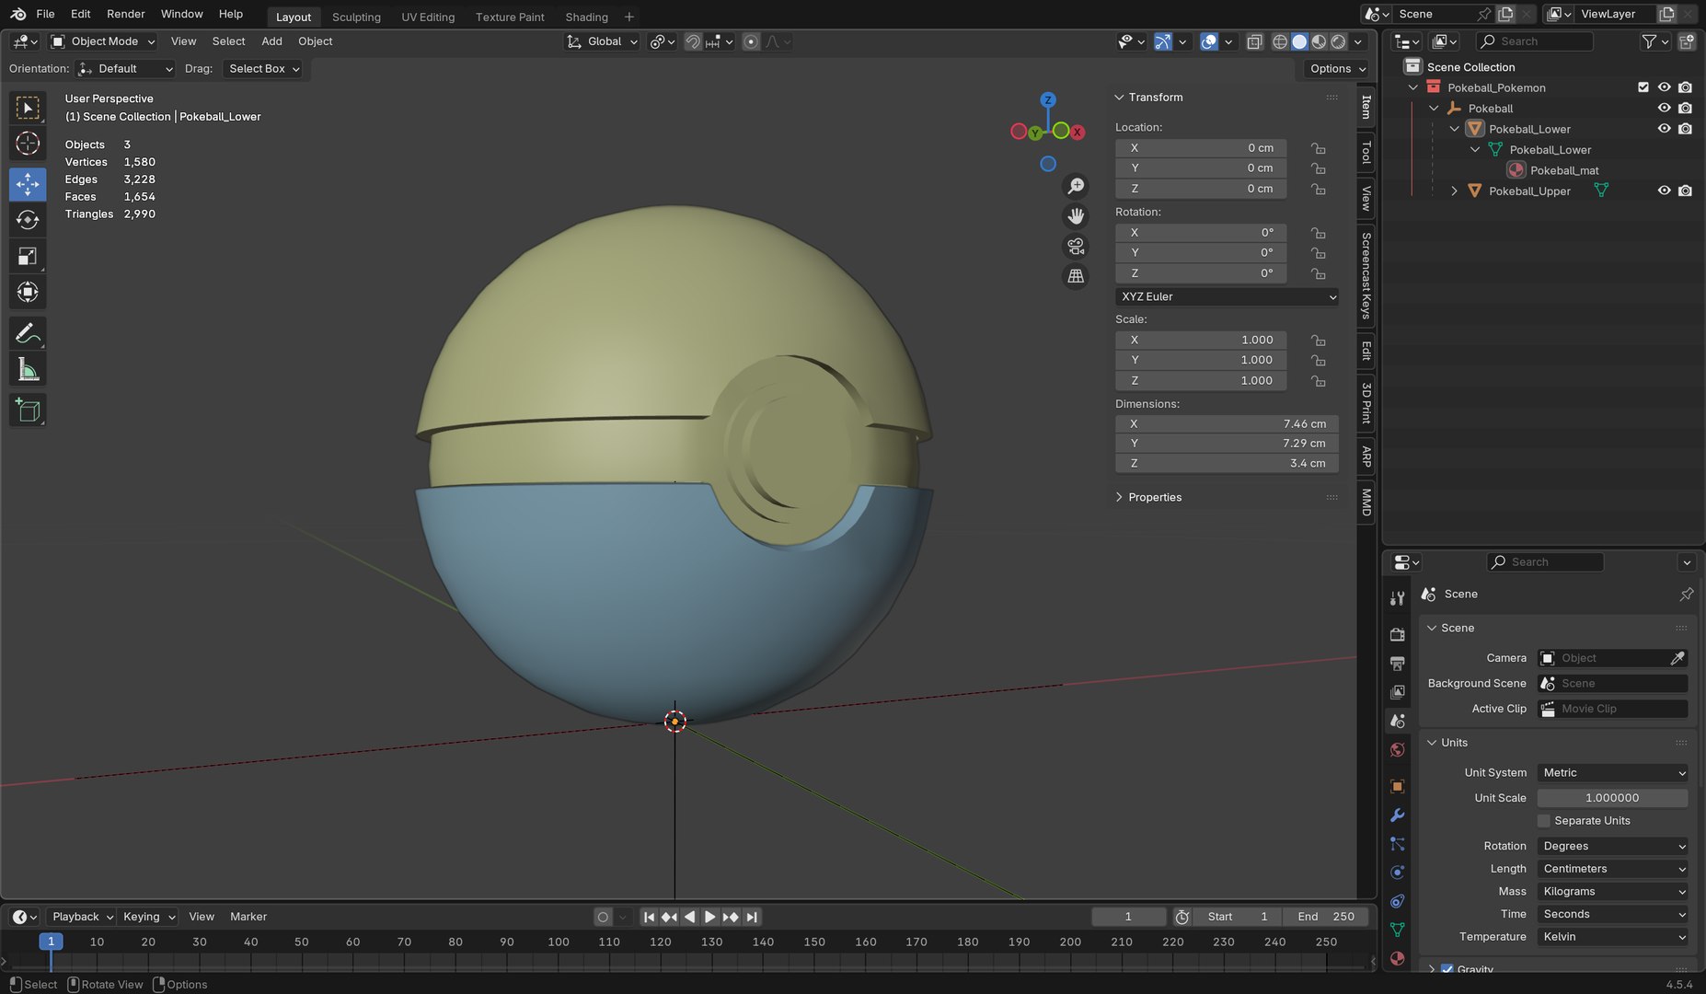Adjust the Unit Scale slider field

[1613, 798]
